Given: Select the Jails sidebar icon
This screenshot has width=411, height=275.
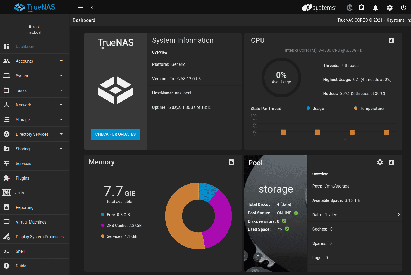Looking at the screenshot, I should click(6, 192).
